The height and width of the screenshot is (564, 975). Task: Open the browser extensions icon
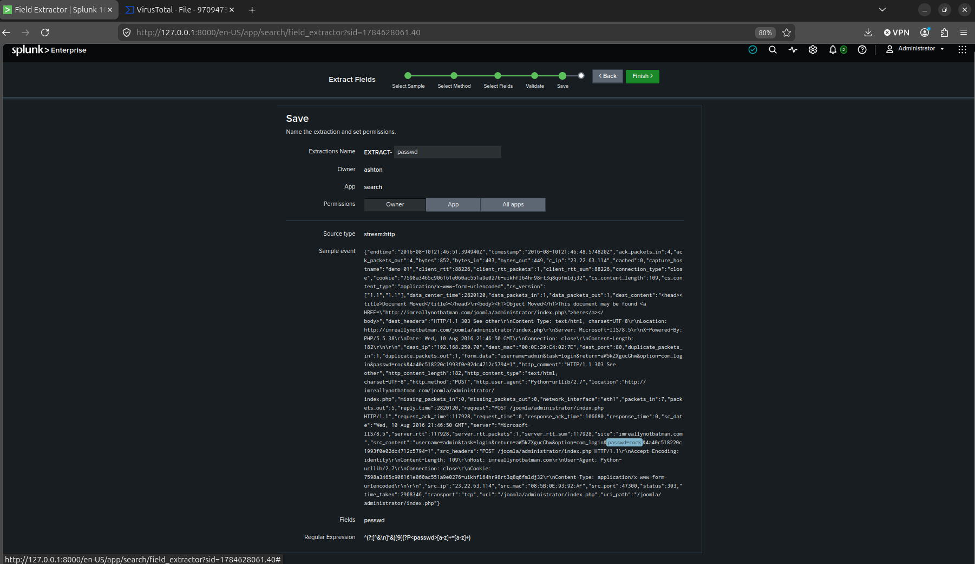(944, 33)
